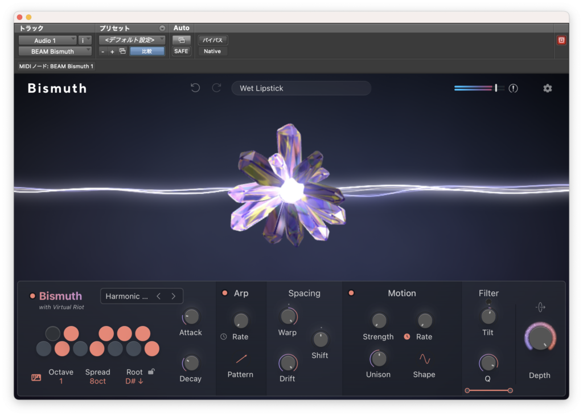
Task: Click the Motion Rate clock sync icon
Action: point(407,336)
